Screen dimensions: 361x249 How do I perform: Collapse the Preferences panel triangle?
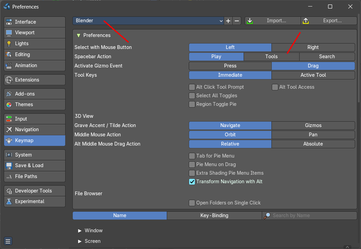[79, 35]
